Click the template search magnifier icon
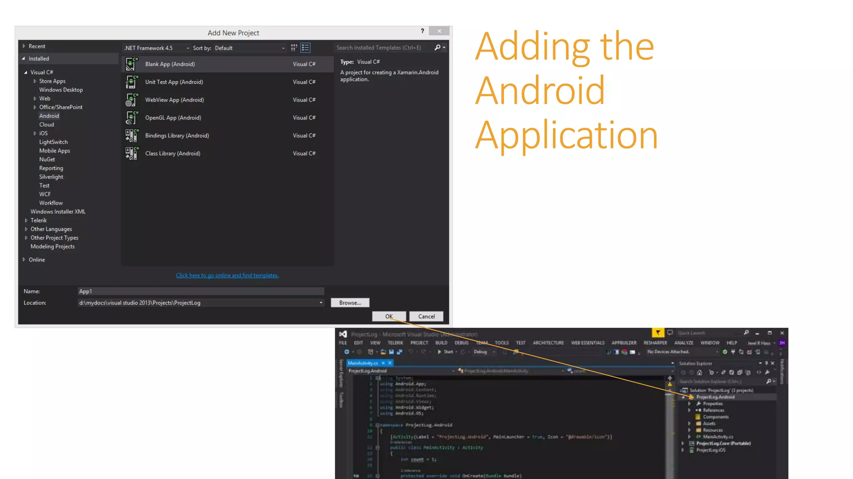Viewport: 853px width, 479px height. pyautogui.click(x=437, y=47)
